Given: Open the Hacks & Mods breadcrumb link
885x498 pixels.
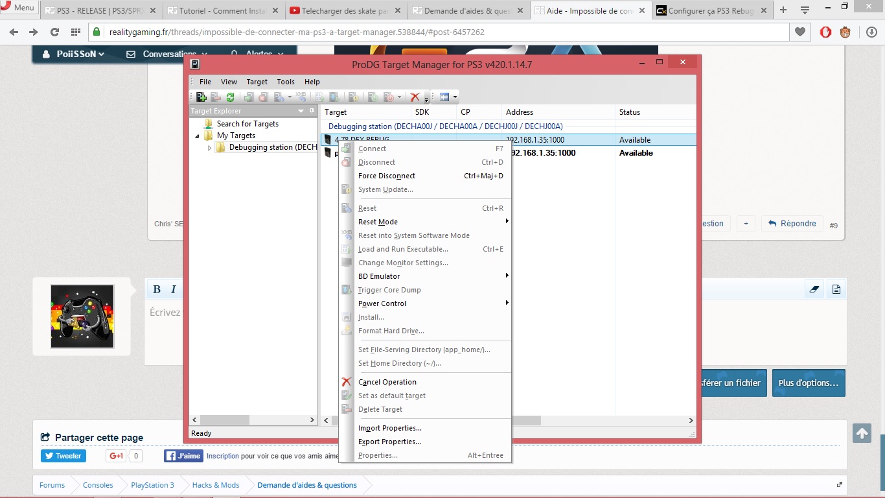Looking at the screenshot, I should (216, 485).
